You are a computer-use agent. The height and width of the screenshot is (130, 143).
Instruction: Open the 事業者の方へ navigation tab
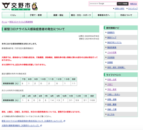[104, 15]
